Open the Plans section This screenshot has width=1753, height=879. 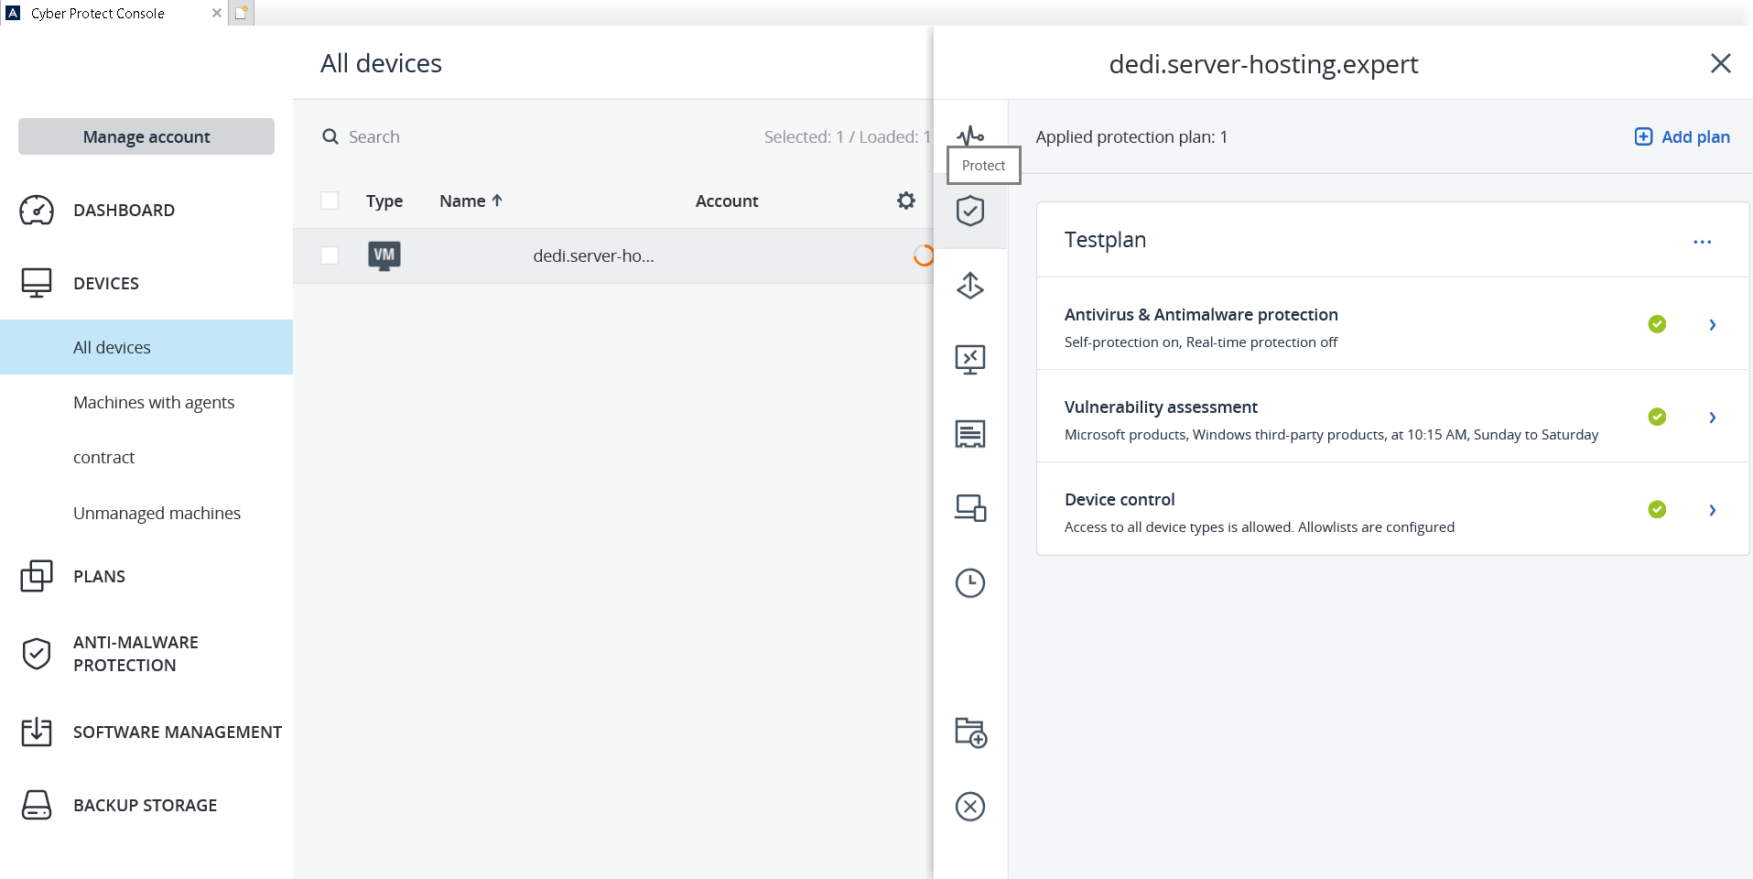[99, 577]
